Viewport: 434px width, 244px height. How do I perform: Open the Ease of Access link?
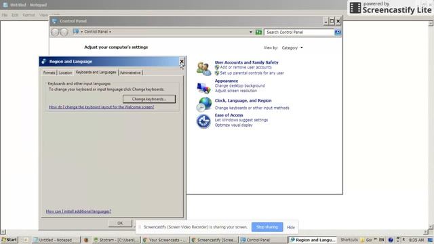pos(229,115)
